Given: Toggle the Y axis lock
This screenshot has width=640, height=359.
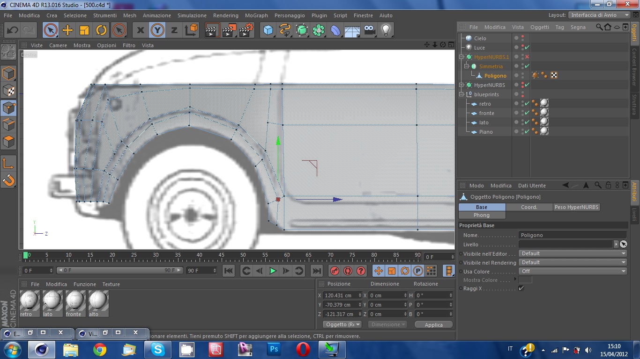Looking at the screenshot, I should coord(157,30).
